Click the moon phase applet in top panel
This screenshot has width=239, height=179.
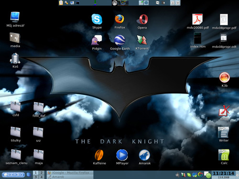point(115,3)
